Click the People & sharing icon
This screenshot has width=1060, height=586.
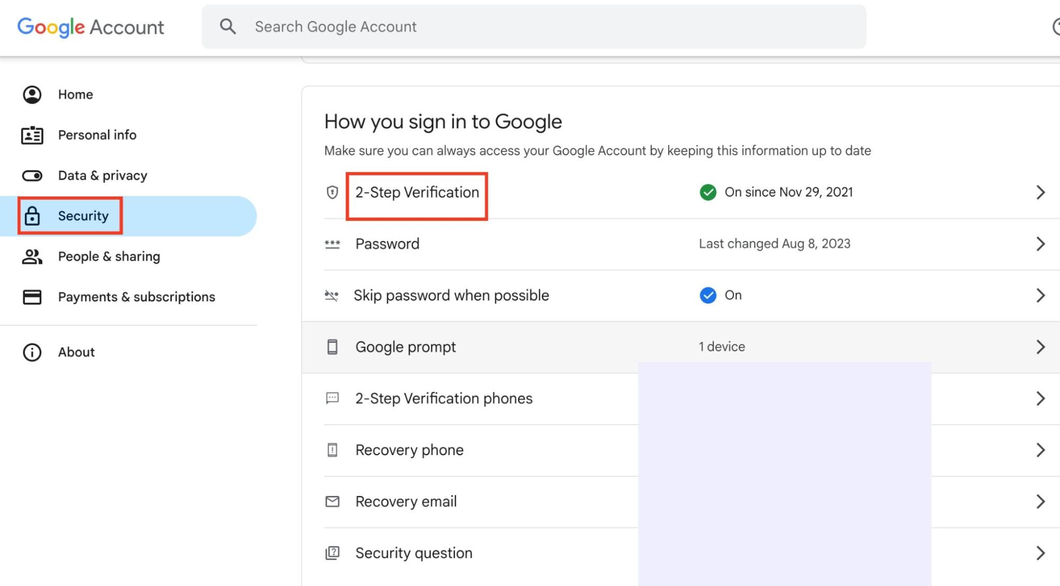coord(32,256)
